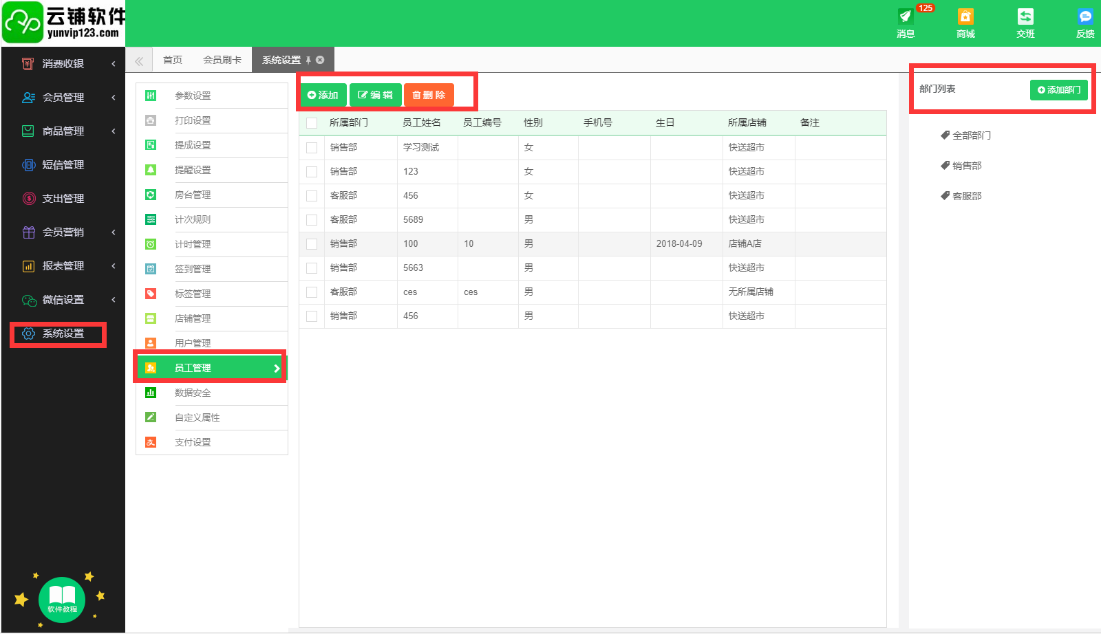Tick the select-all checkbox in table header
The width and height of the screenshot is (1101, 634).
click(312, 123)
